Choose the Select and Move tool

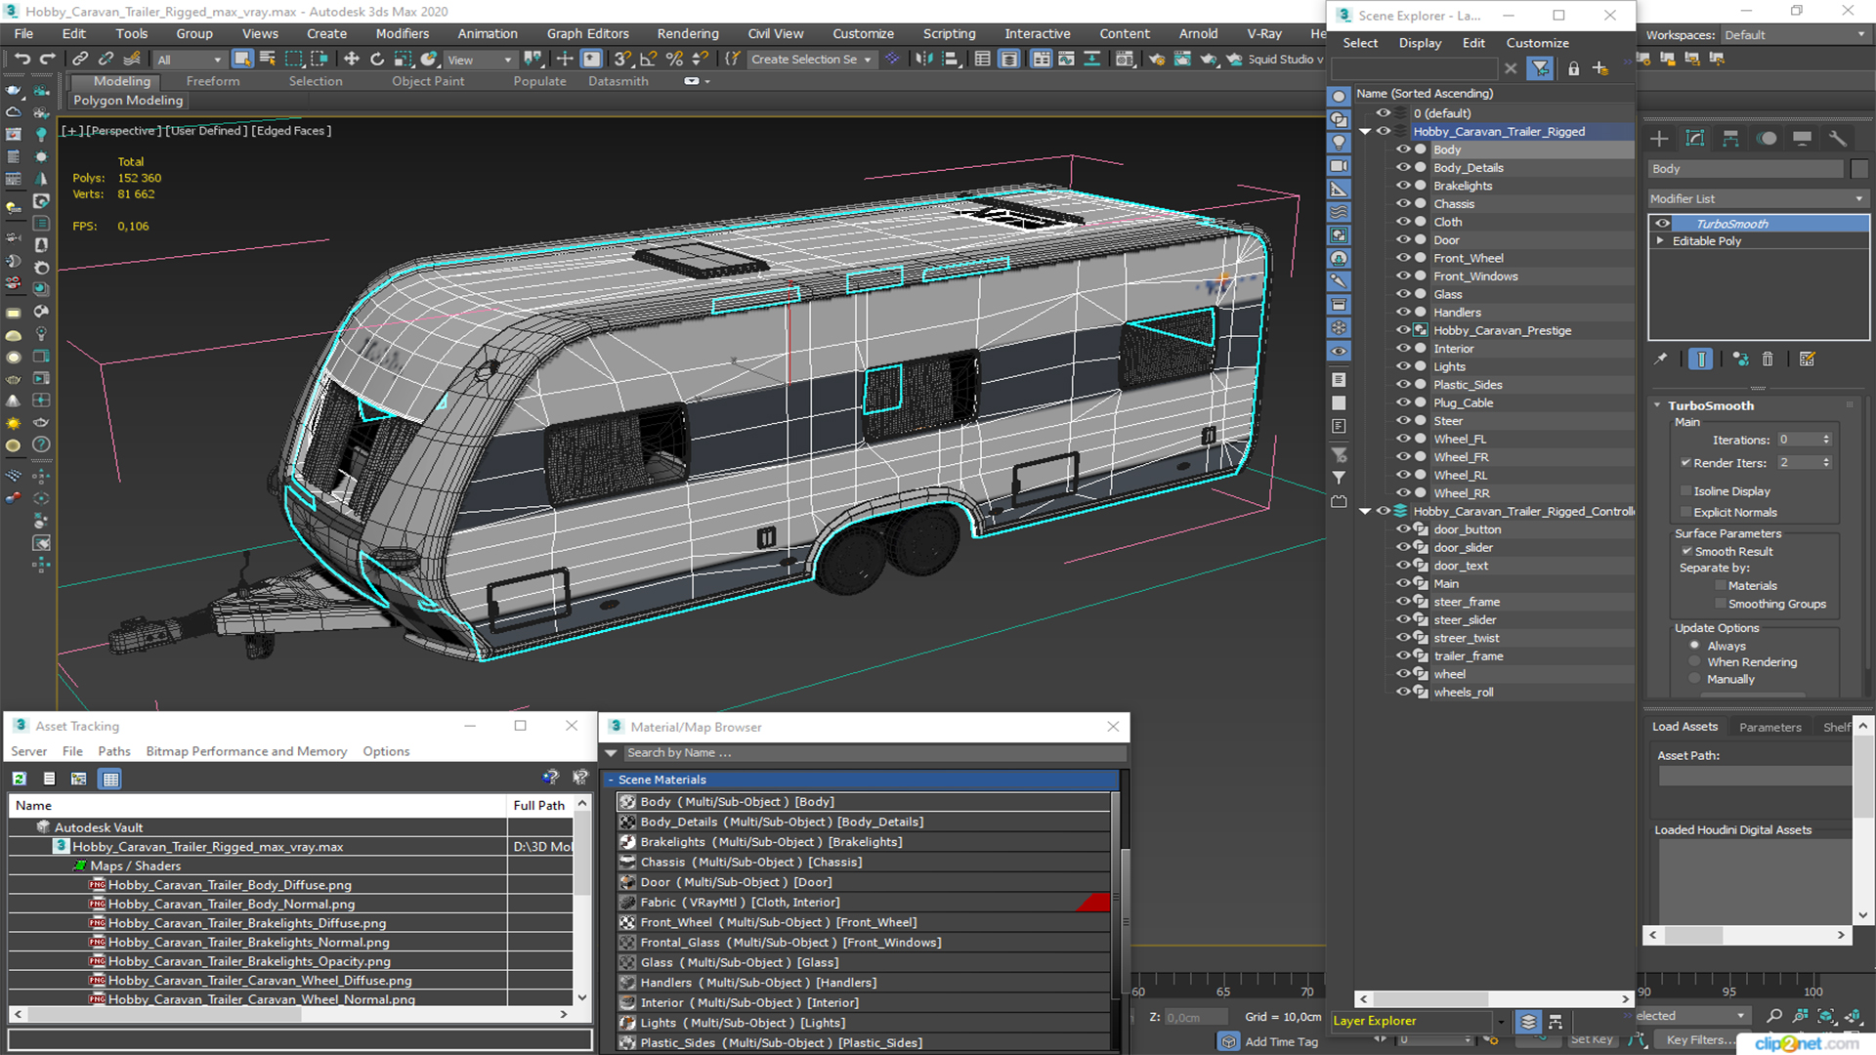click(x=352, y=60)
